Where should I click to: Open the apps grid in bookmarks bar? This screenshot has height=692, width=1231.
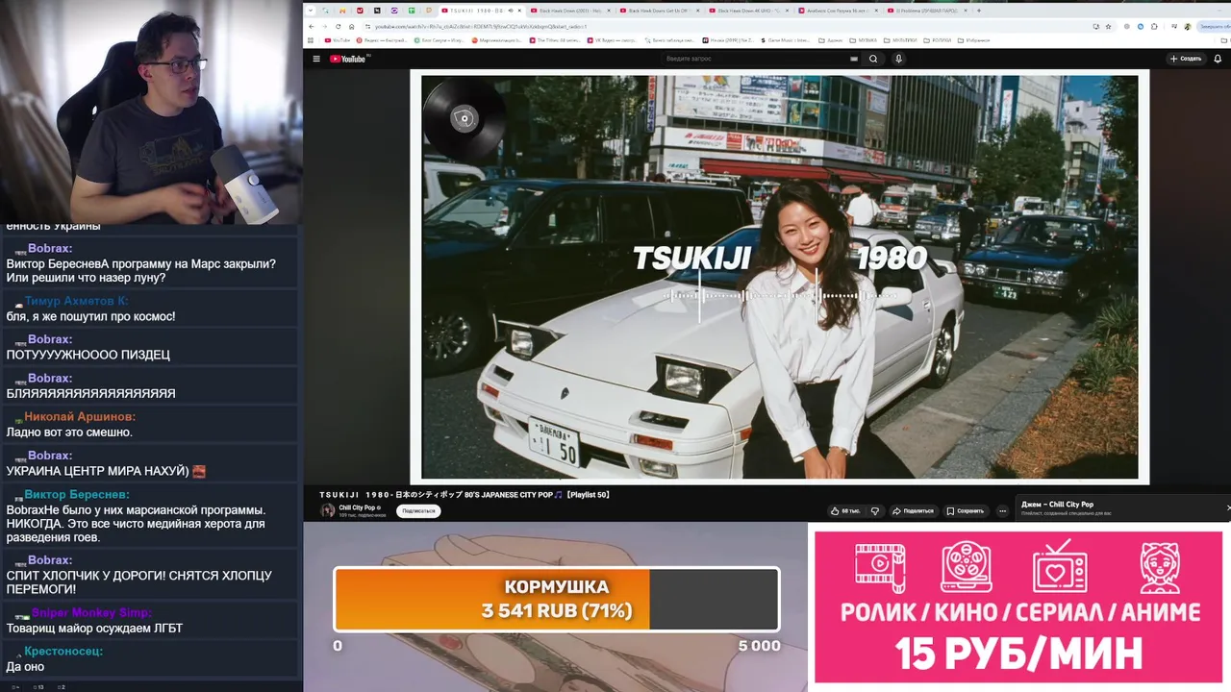310,40
